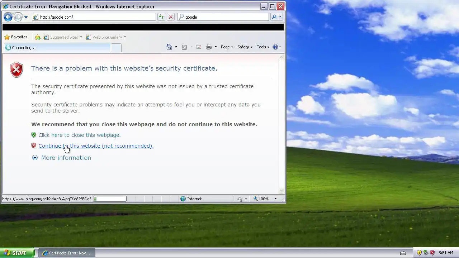Click the Print printer icon
This screenshot has width=459, height=258.
point(209,47)
